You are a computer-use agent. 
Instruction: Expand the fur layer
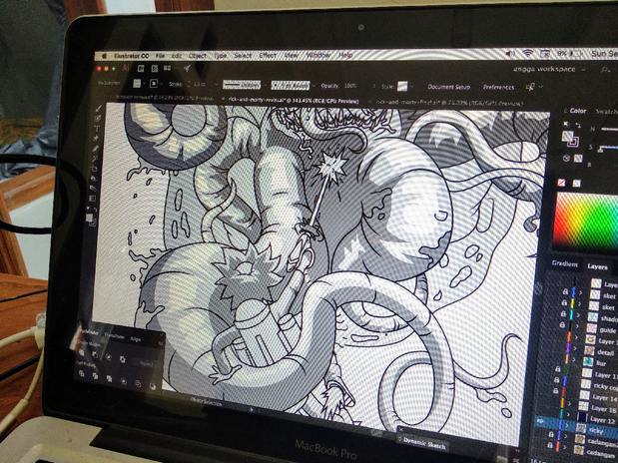pos(574,360)
